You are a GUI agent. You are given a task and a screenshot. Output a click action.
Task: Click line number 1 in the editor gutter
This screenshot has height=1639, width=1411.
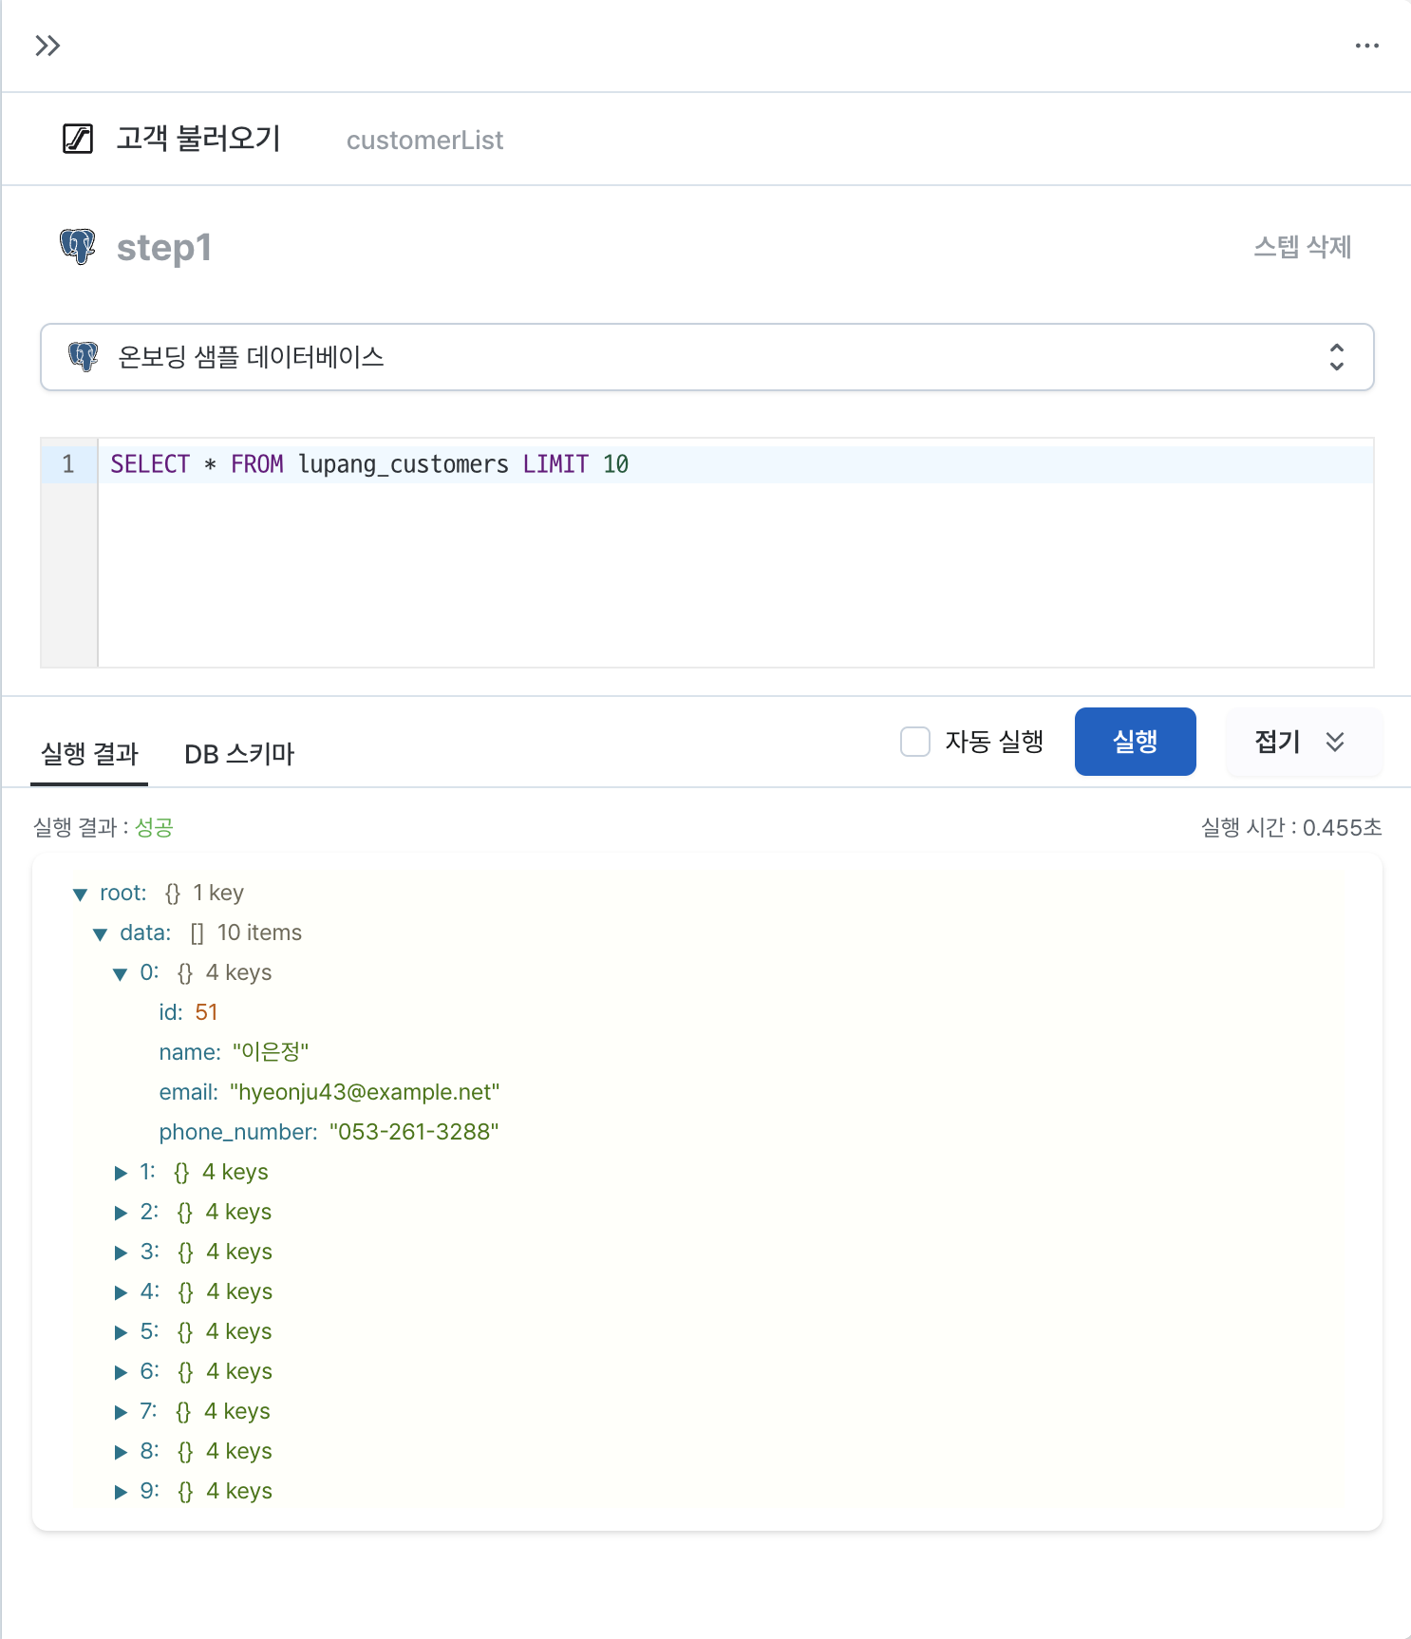click(x=68, y=464)
